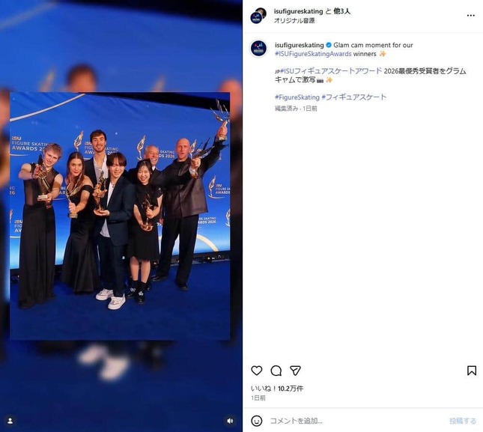Open the isufigureskating username in the header
This screenshot has width=483, height=432.
(x=298, y=11)
